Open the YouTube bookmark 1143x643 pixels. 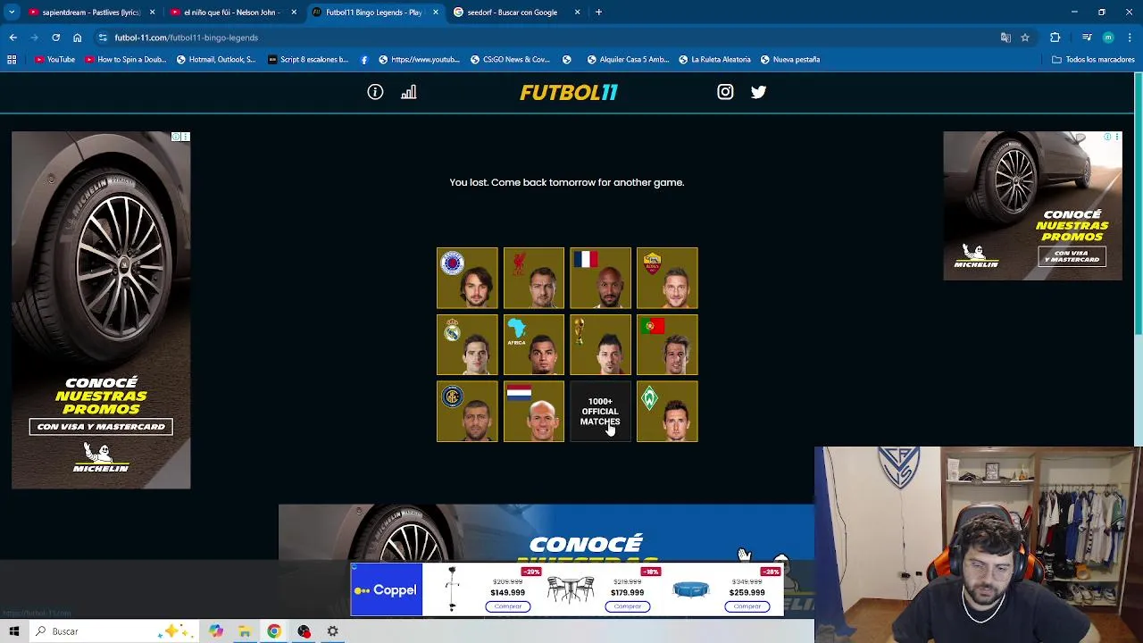pos(54,60)
